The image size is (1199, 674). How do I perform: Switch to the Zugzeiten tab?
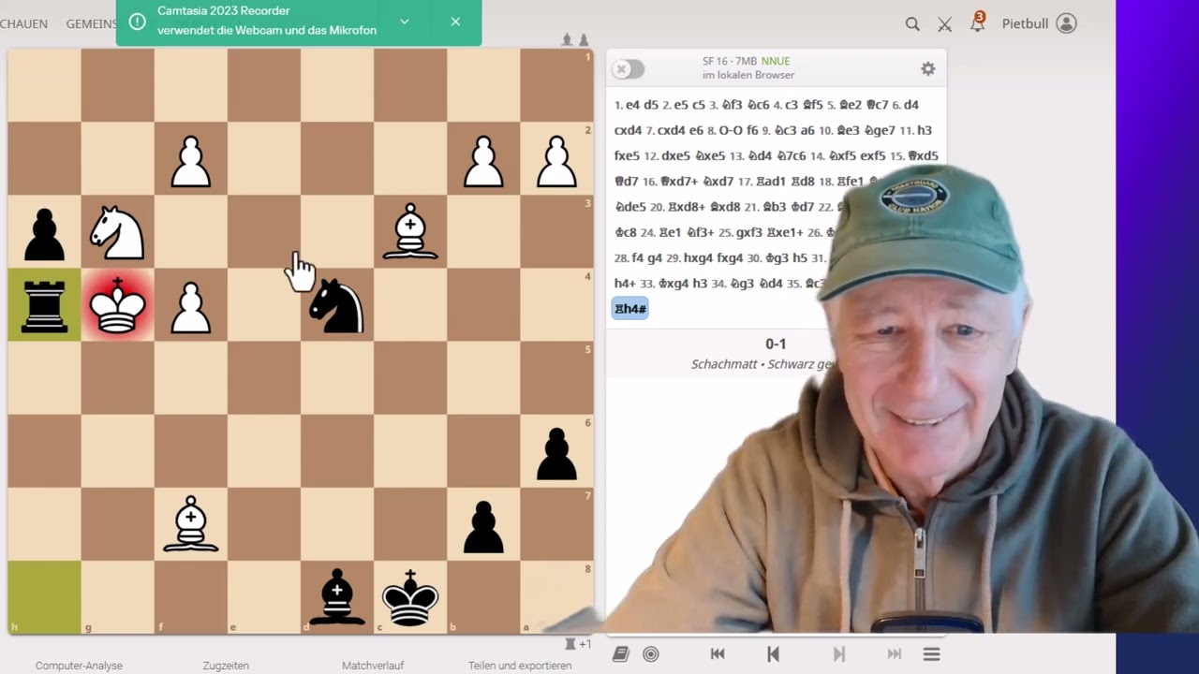(226, 666)
